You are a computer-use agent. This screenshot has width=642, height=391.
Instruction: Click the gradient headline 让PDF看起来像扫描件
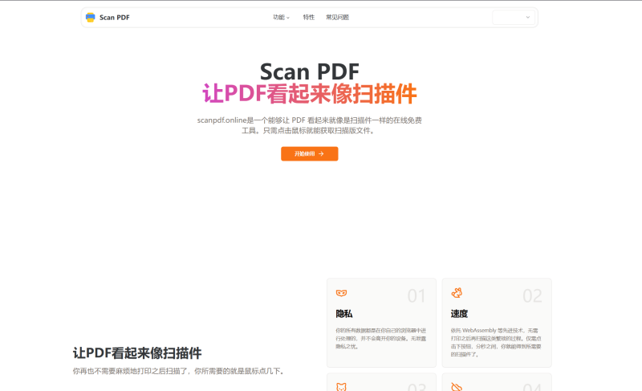coord(310,94)
